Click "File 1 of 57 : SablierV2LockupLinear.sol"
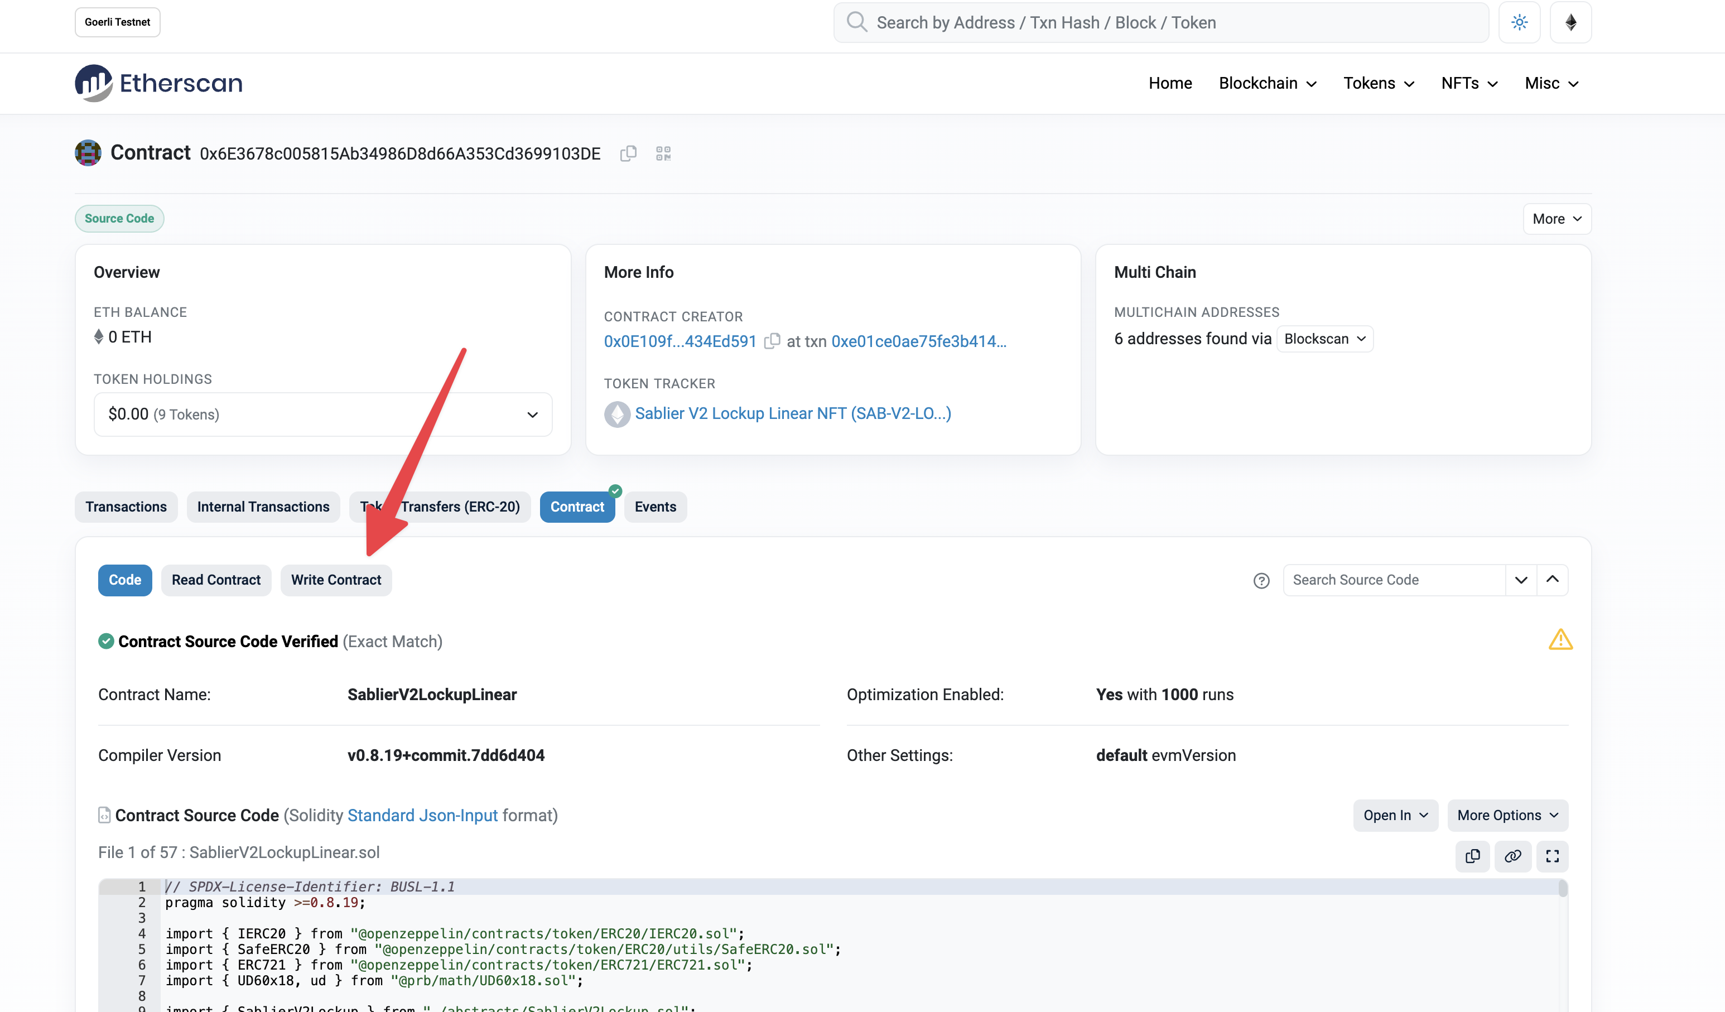The image size is (1725, 1012). point(239,852)
